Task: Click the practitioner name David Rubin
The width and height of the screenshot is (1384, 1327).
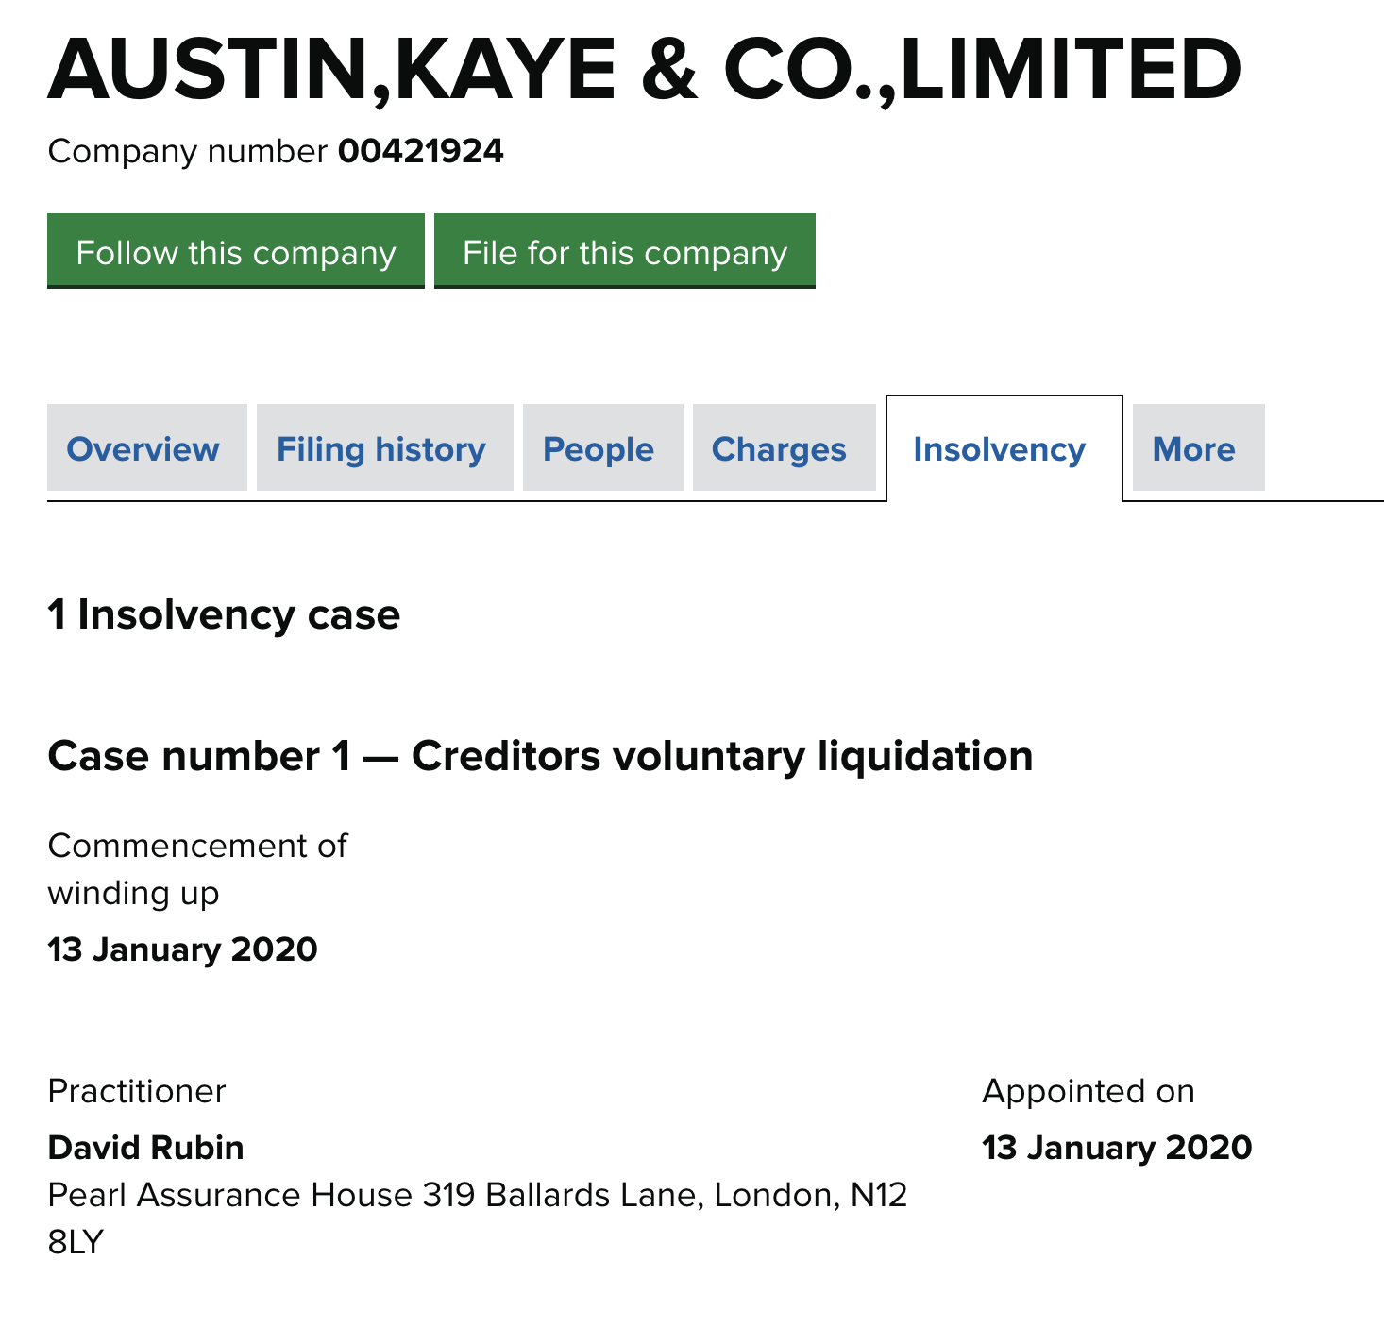Action: (145, 1148)
